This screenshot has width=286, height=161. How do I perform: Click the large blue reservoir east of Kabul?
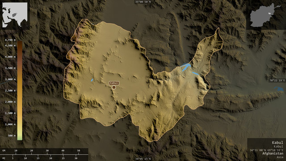coord(186,67)
